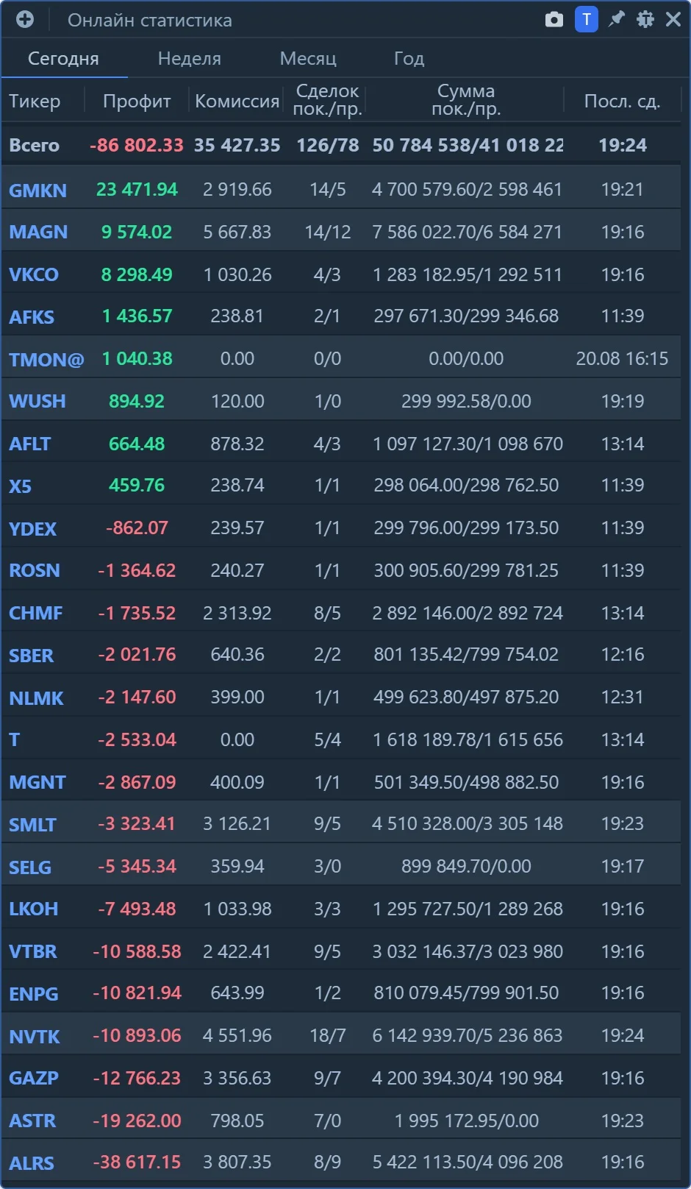Take a screenshot with camera icon
691x1189 pixels.
tap(554, 19)
